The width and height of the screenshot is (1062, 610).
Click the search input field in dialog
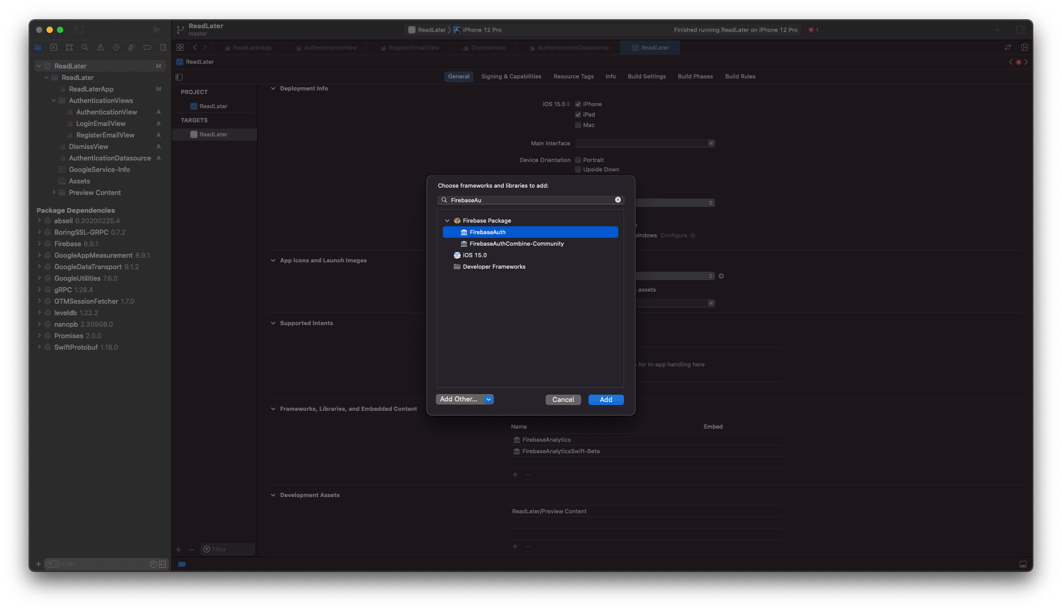click(531, 200)
